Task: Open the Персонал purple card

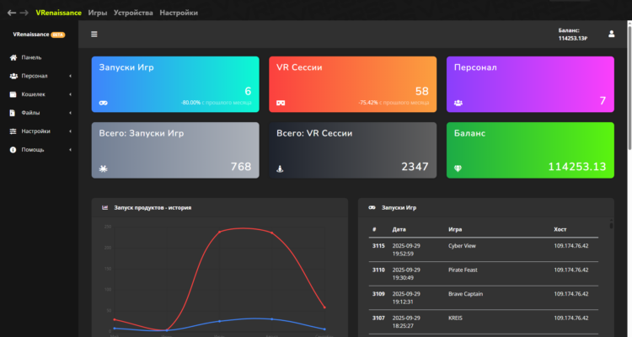Action: (530, 84)
